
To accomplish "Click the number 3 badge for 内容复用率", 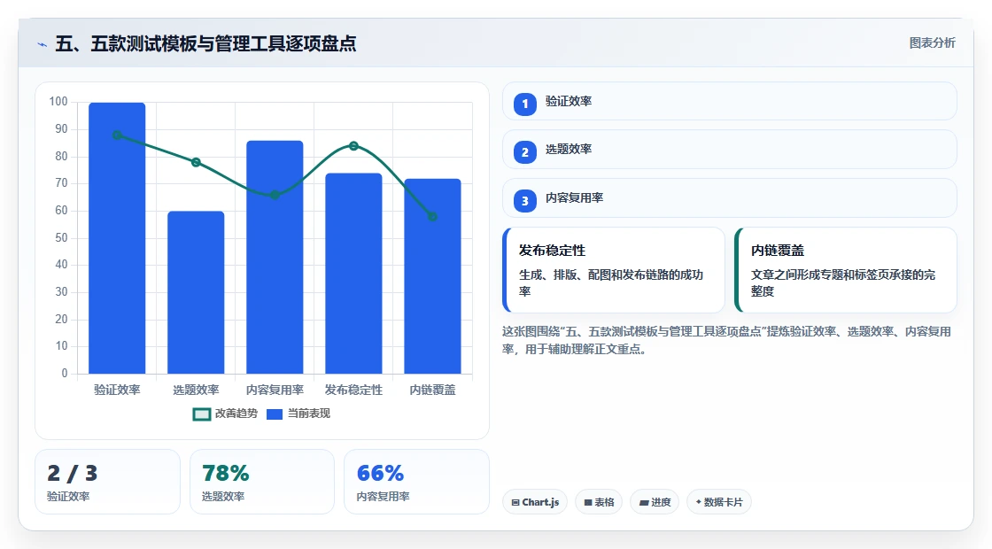I will [524, 201].
